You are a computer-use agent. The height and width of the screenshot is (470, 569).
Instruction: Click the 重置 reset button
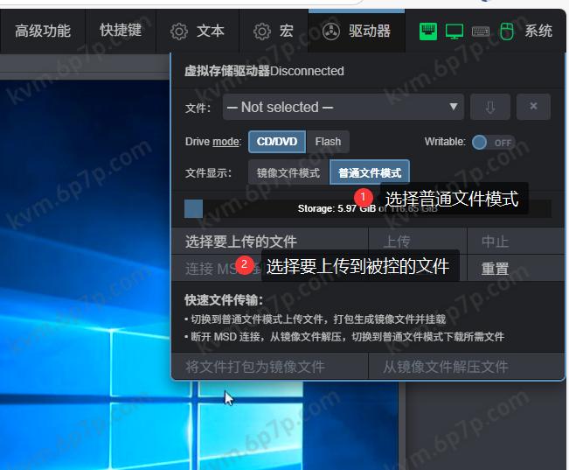click(x=495, y=269)
